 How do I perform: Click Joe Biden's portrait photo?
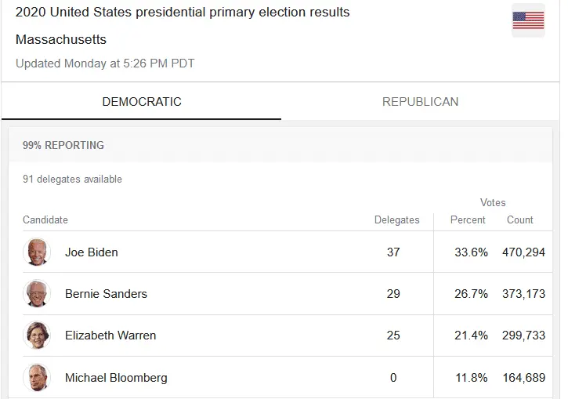coord(37,252)
